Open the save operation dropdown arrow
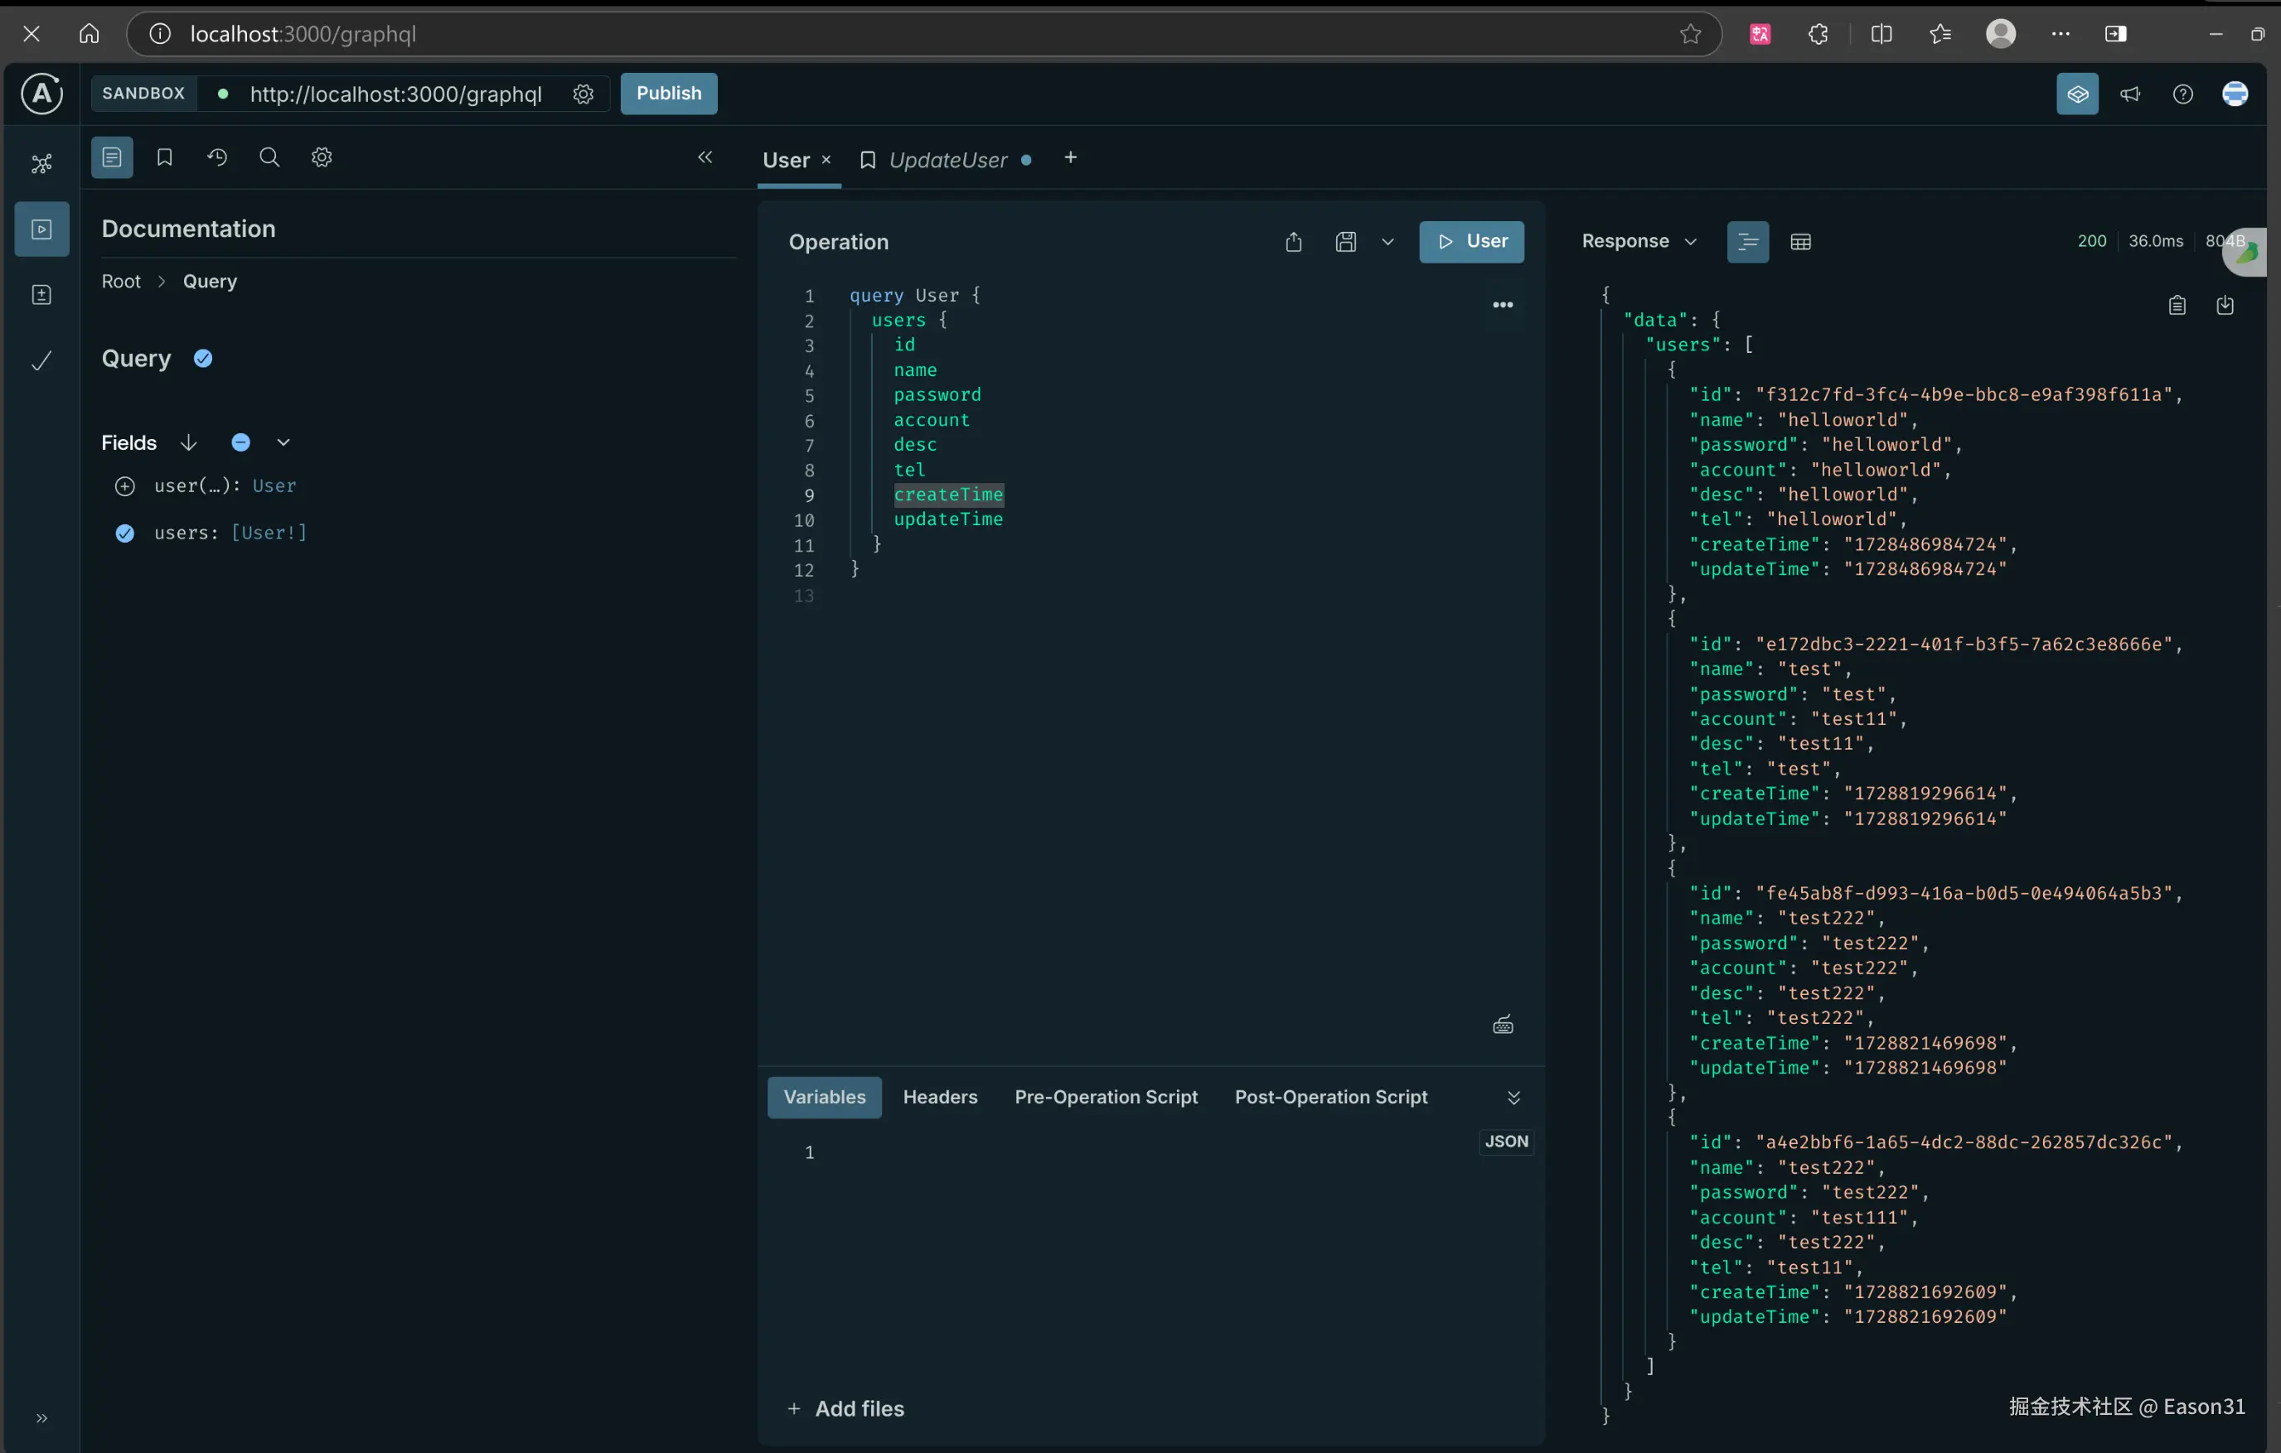 [x=1387, y=243]
